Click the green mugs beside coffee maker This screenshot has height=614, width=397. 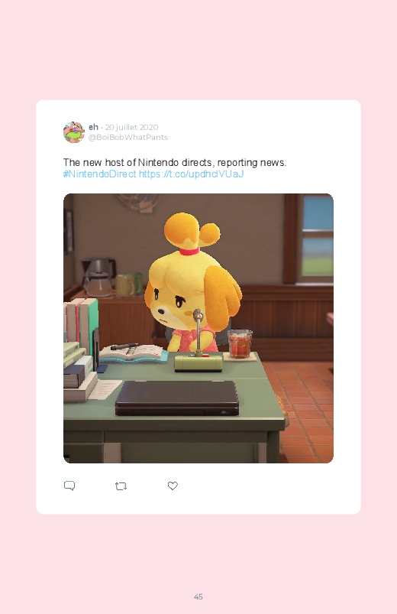(129, 284)
